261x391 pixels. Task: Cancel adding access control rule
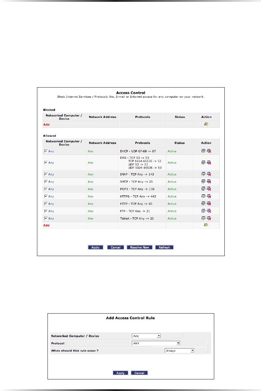click(x=139, y=373)
